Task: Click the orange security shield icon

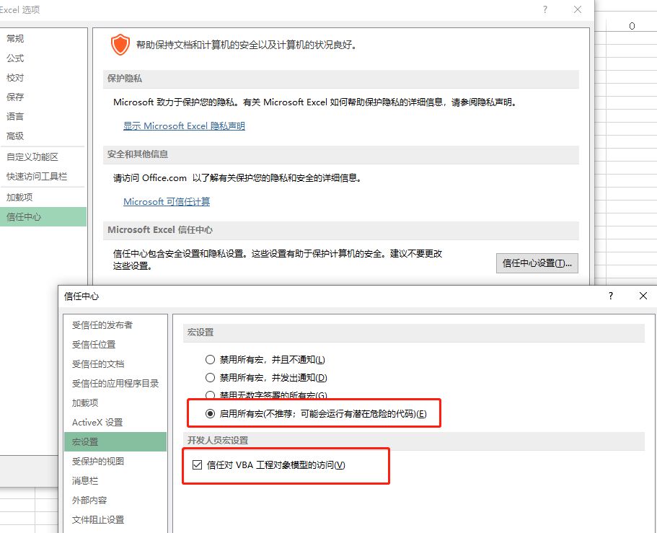Action: click(120, 45)
